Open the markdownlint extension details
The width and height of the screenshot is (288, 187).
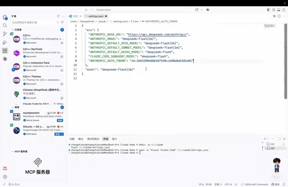37,116
